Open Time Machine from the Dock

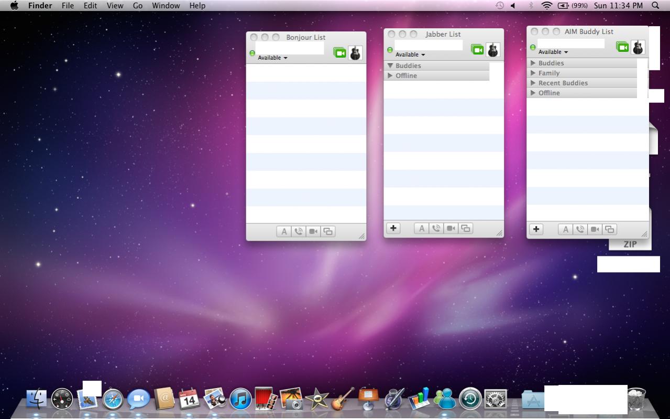click(470, 400)
